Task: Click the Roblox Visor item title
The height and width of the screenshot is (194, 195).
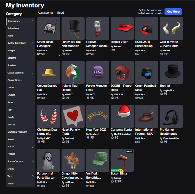Action: [119, 42]
